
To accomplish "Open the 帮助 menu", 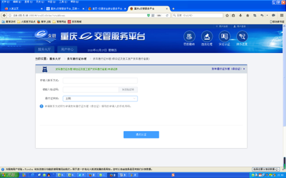I will (74, 2).
